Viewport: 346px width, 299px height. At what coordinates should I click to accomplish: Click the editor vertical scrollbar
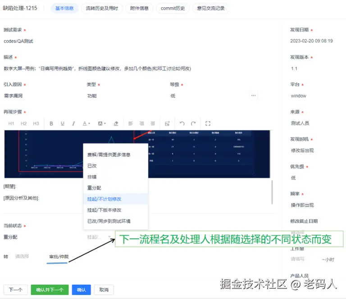coord(272,192)
